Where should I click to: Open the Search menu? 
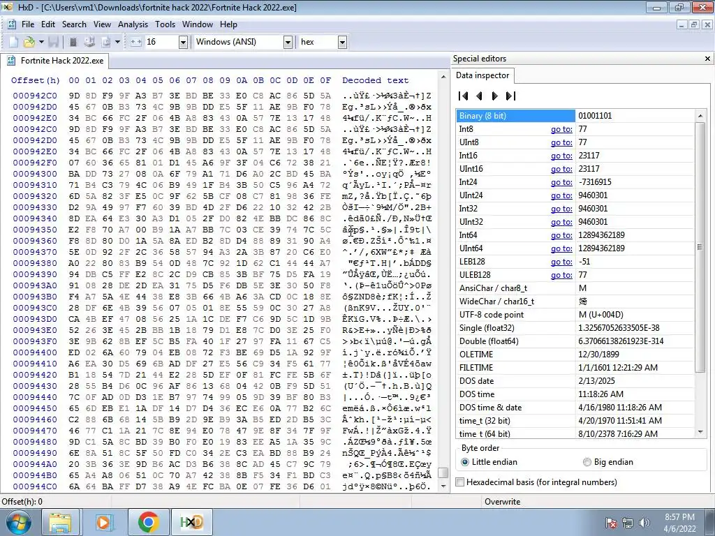(74, 24)
